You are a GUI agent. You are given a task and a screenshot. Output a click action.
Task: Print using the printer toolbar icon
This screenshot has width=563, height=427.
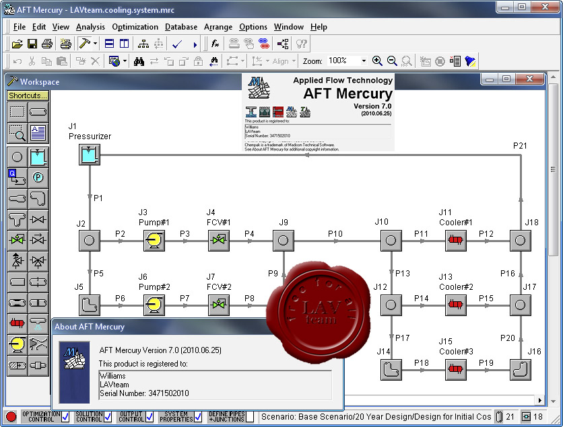click(x=47, y=44)
